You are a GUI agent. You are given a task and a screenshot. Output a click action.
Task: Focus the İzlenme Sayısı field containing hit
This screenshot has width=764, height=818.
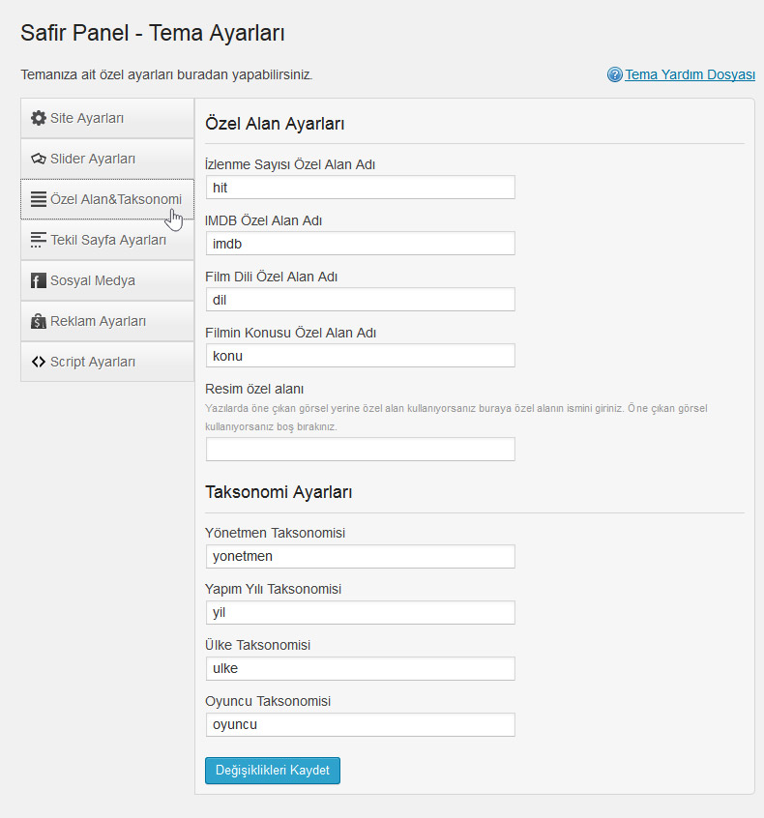(361, 188)
